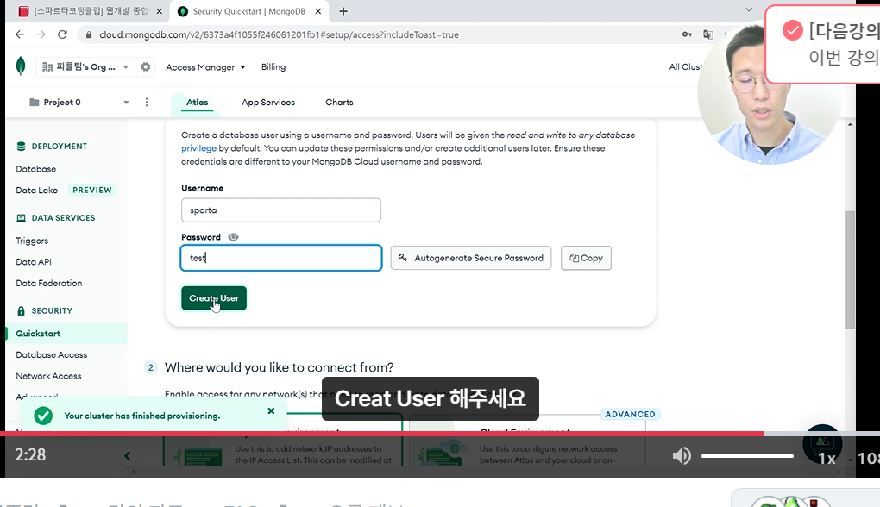
Task: Click Autogenerate Secure Password button
Action: (x=471, y=258)
